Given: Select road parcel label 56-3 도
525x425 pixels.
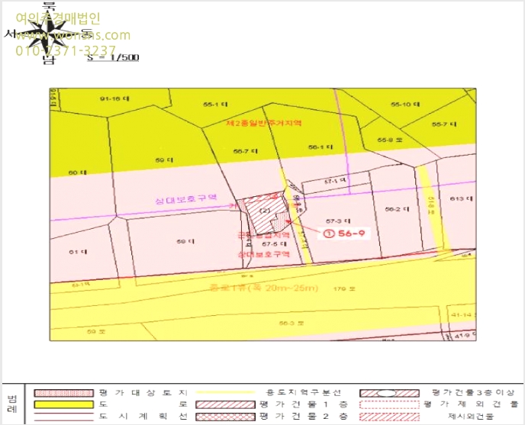Looking at the screenshot, I should (291, 324).
